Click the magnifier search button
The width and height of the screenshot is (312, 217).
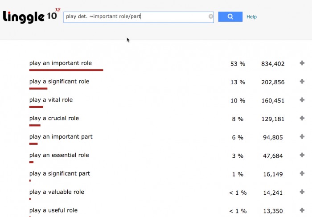230,17
